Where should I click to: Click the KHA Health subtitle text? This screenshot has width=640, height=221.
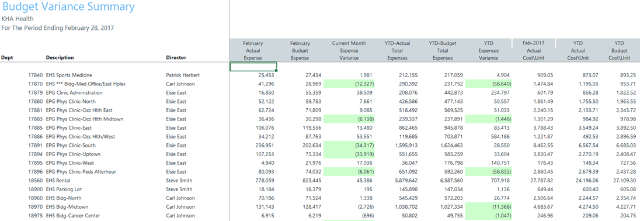pos(18,19)
